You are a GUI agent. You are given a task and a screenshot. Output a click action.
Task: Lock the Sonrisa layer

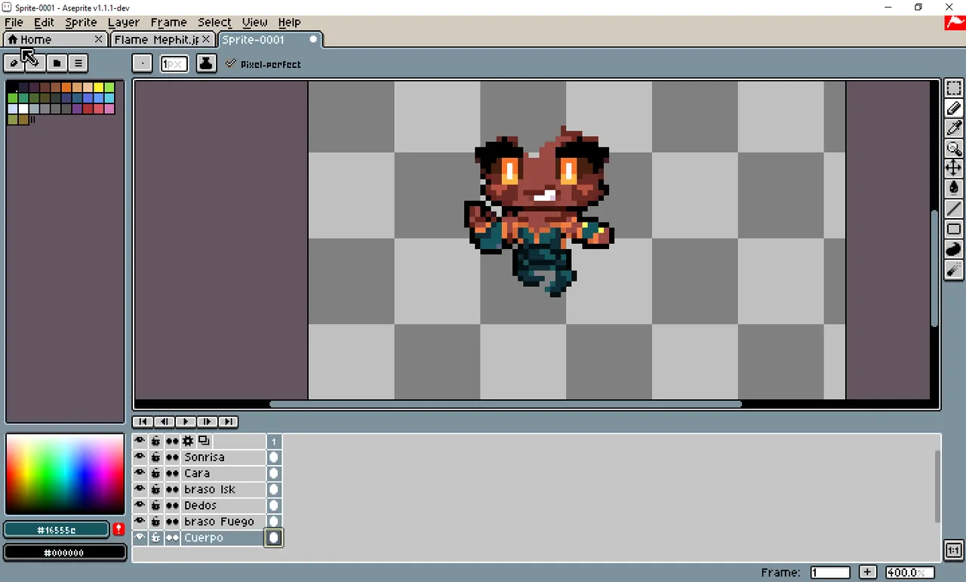click(155, 457)
